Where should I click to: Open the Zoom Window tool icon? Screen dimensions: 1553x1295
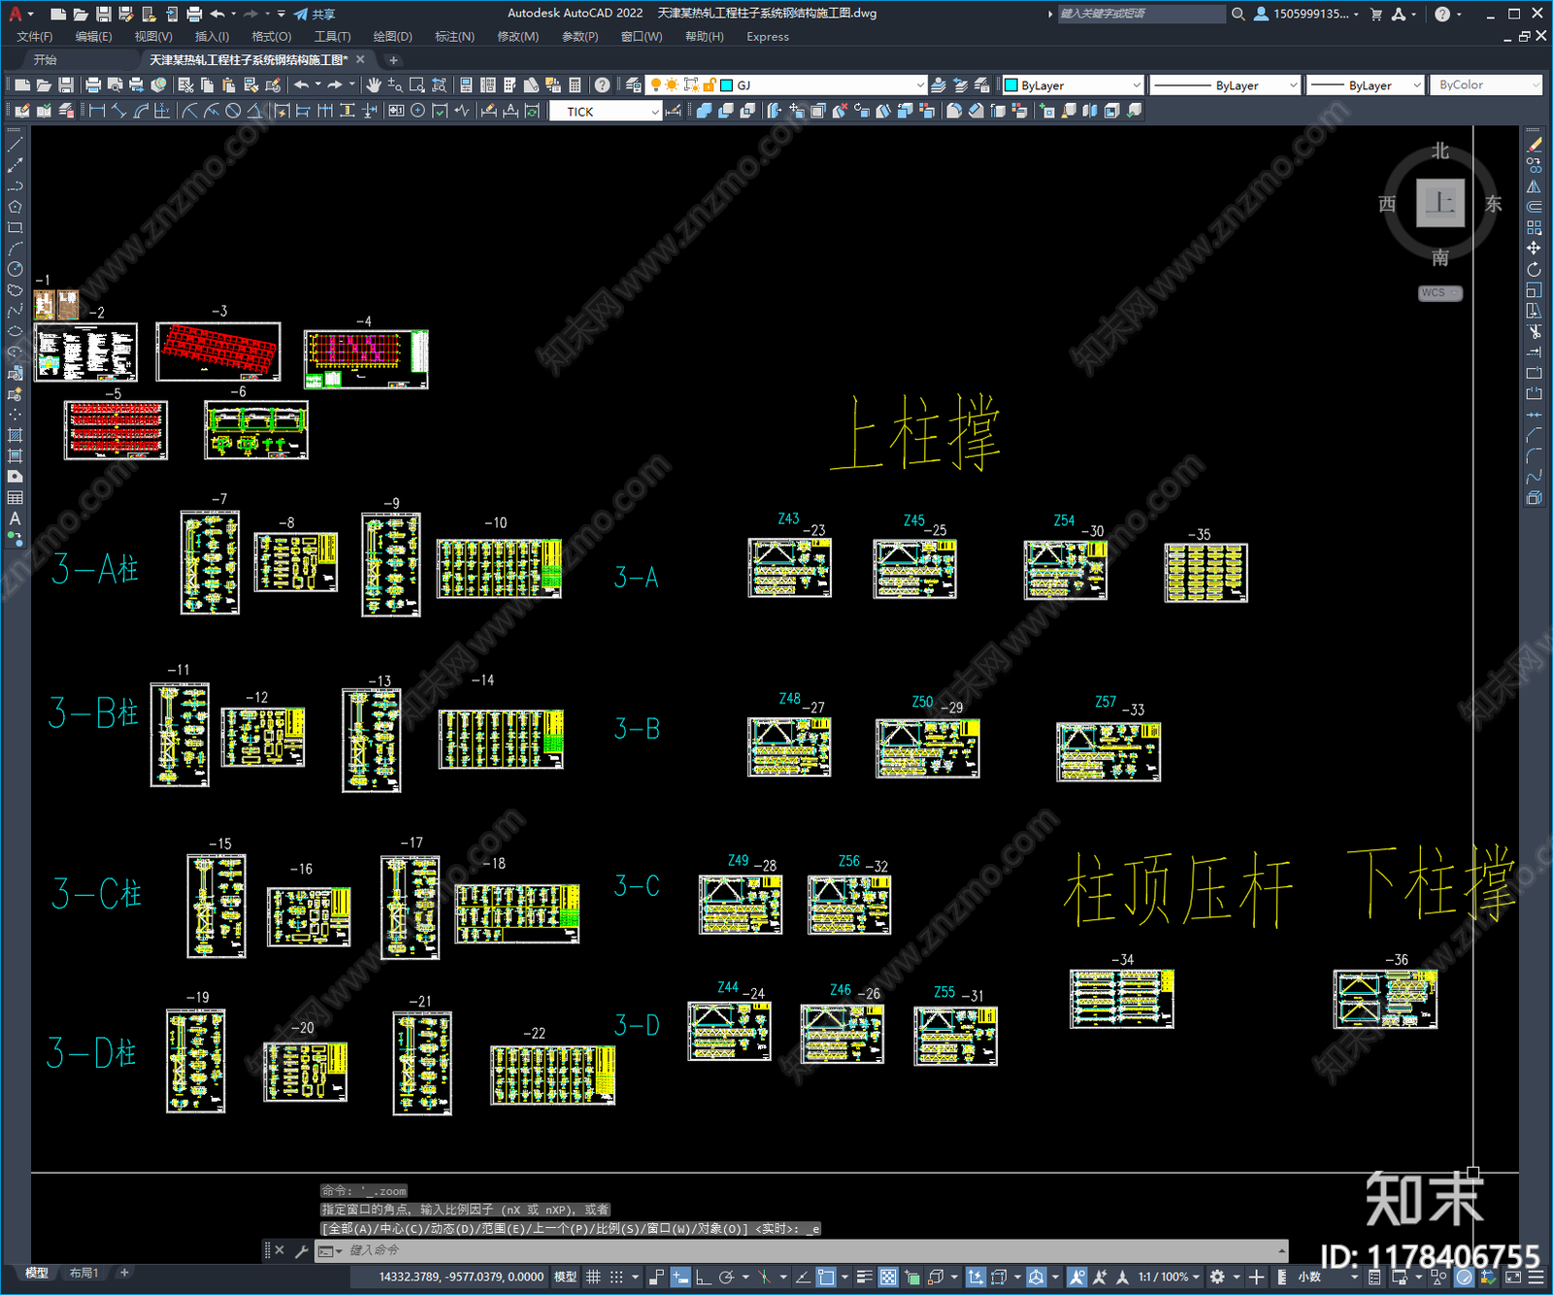(416, 86)
